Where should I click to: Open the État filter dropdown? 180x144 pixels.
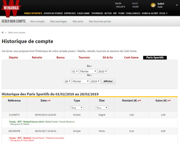pos(102,108)
